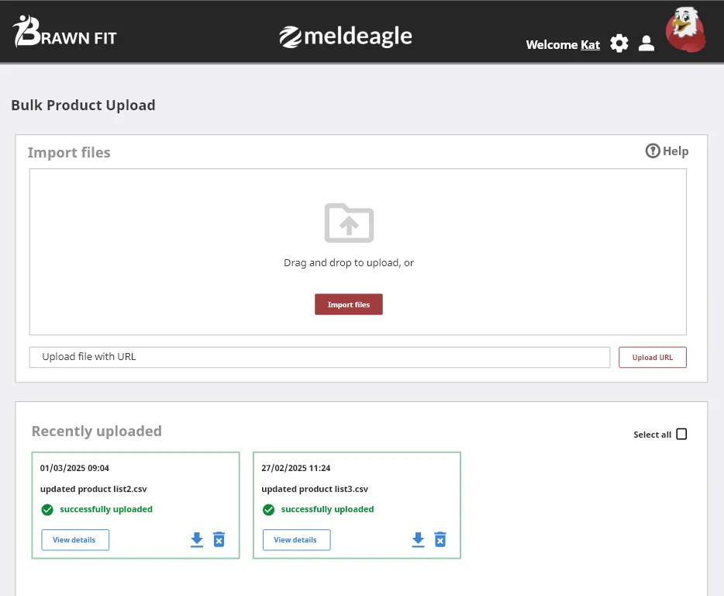Screen dimensions: 724x596
Task: Click the drag-and-drop upload folder icon
Action: point(349,224)
